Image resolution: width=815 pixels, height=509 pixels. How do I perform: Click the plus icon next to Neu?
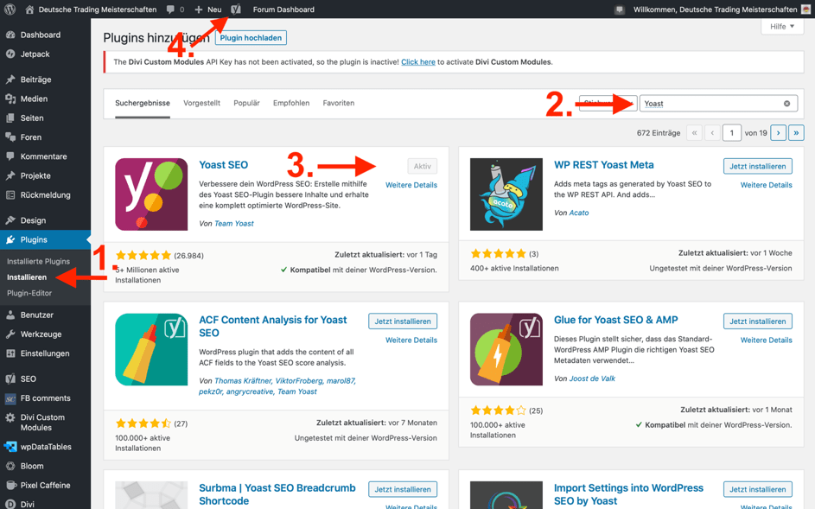(x=199, y=10)
